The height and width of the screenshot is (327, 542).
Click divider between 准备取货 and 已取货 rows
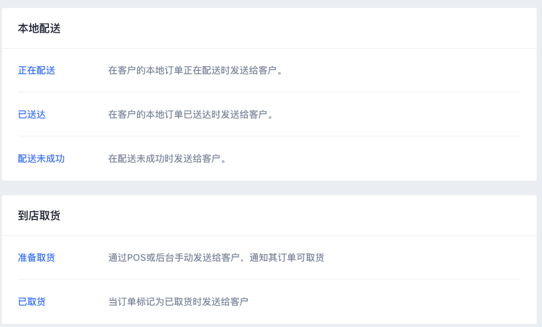click(269, 279)
